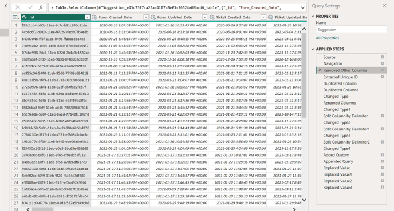
Task: Select Form_Updated_Date cell 2022-09-09 2:28:04 AM
Action: [179, 189]
